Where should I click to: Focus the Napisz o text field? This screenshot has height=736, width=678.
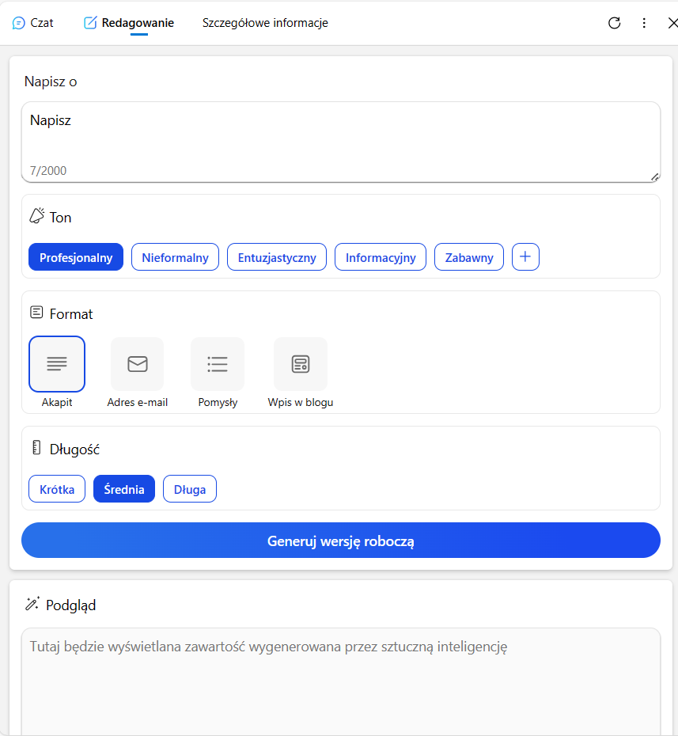pos(341,142)
